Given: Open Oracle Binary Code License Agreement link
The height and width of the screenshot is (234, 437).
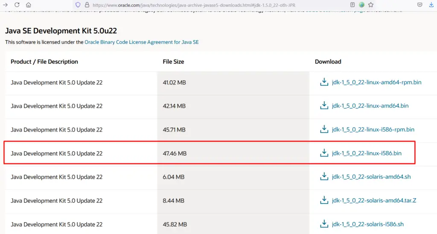Looking at the screenshot, I should click(x=142, y=42).
